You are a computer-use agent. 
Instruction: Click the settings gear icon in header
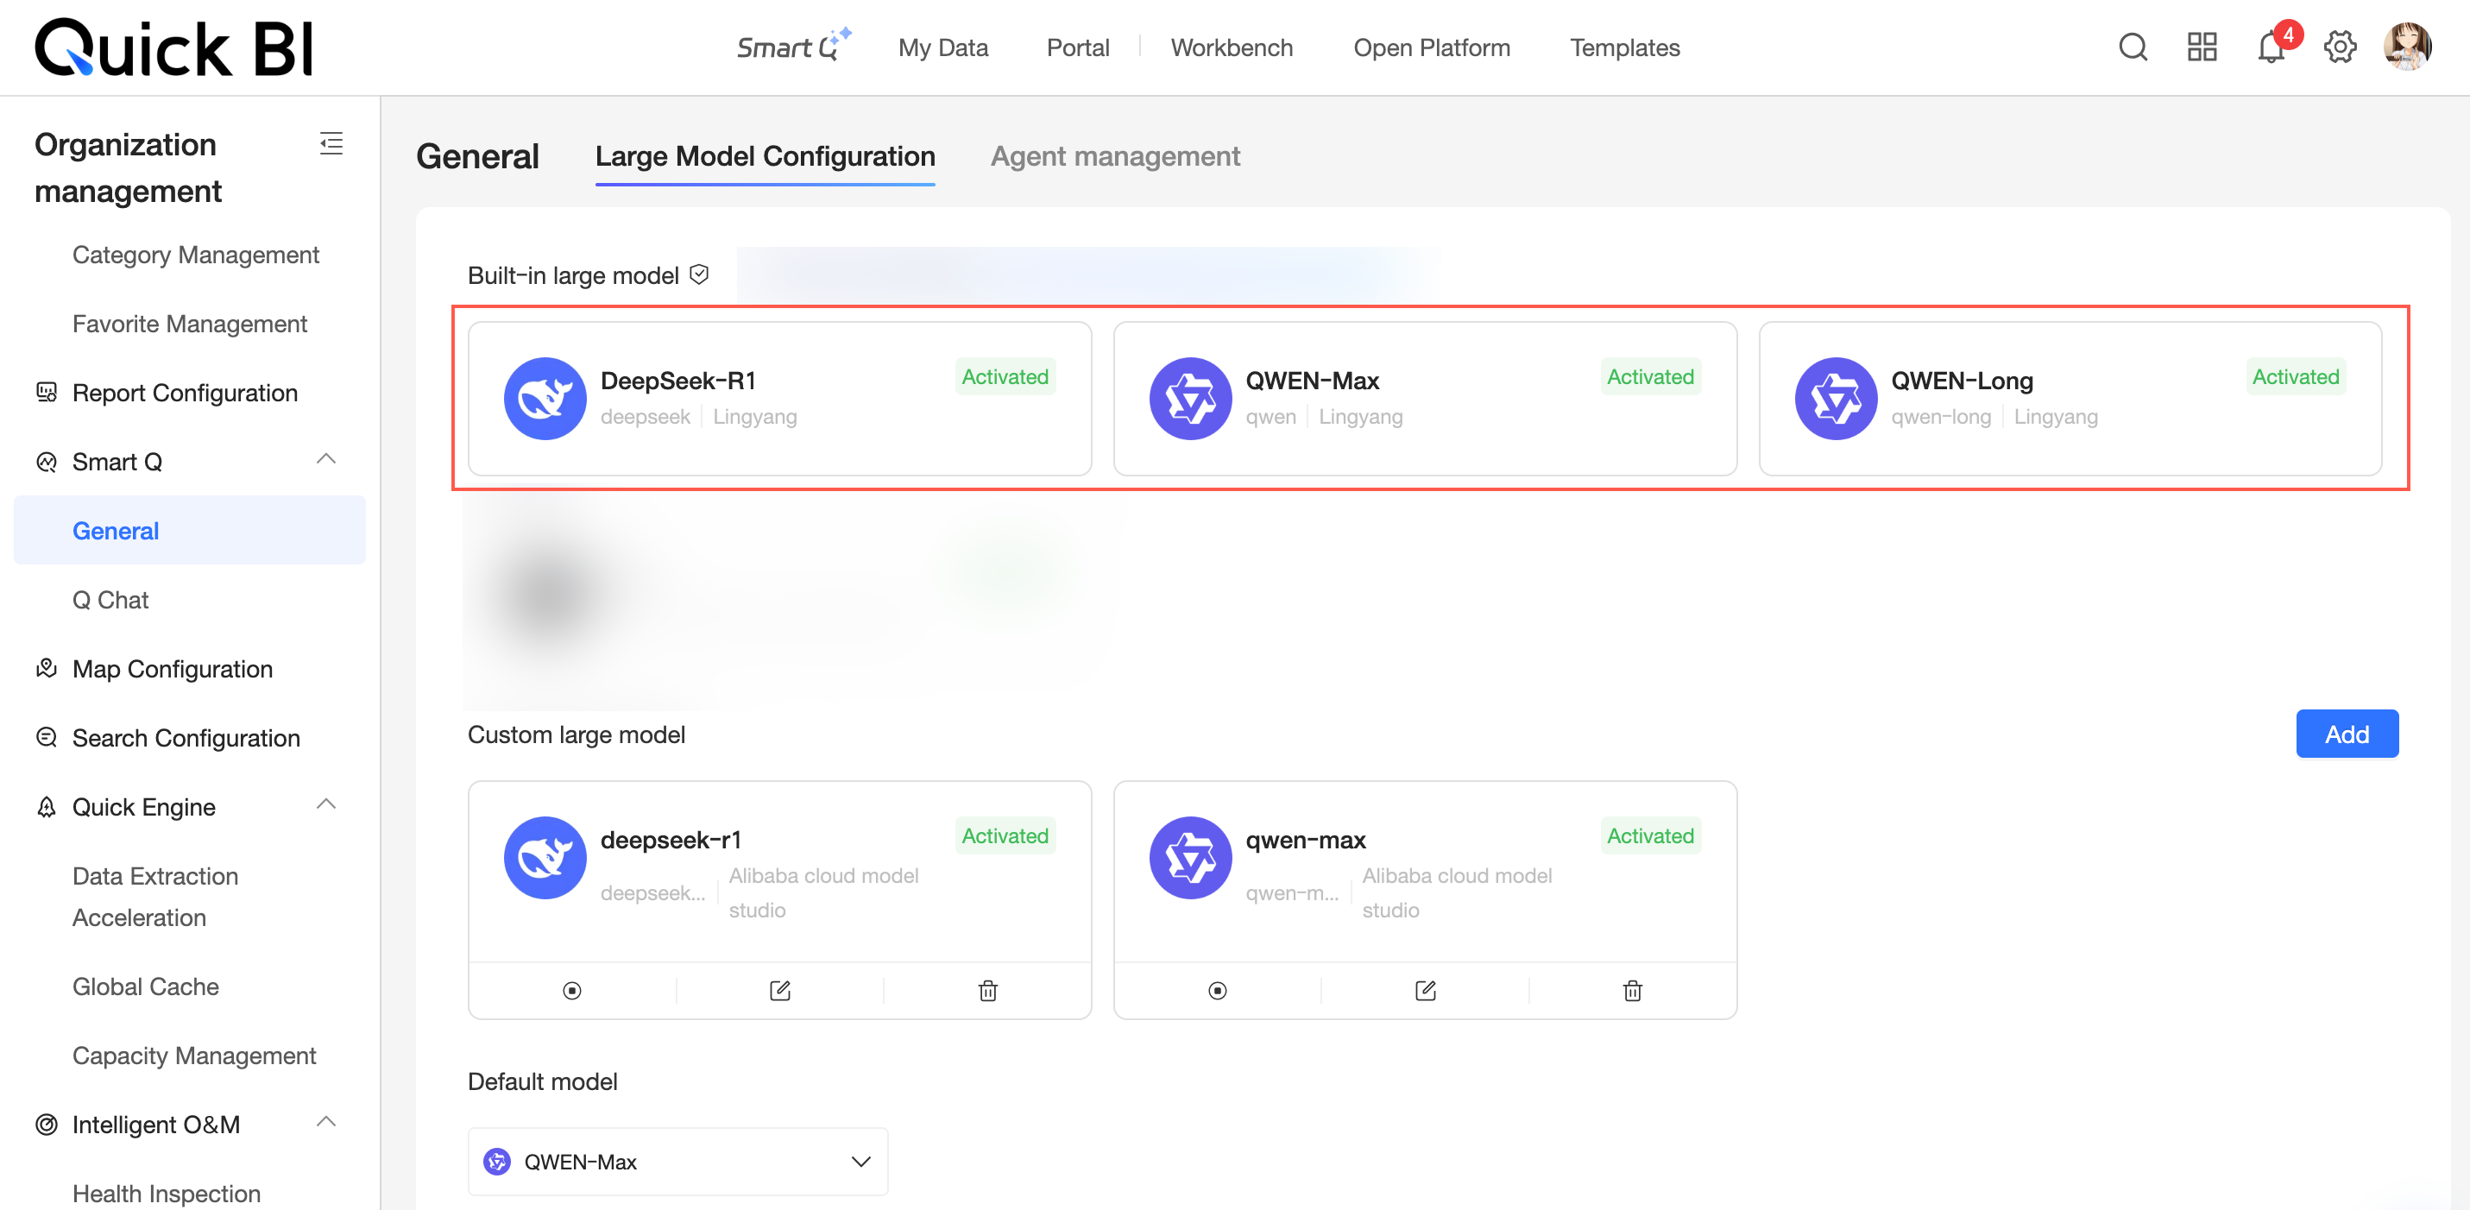click(x=2340, y=47)
